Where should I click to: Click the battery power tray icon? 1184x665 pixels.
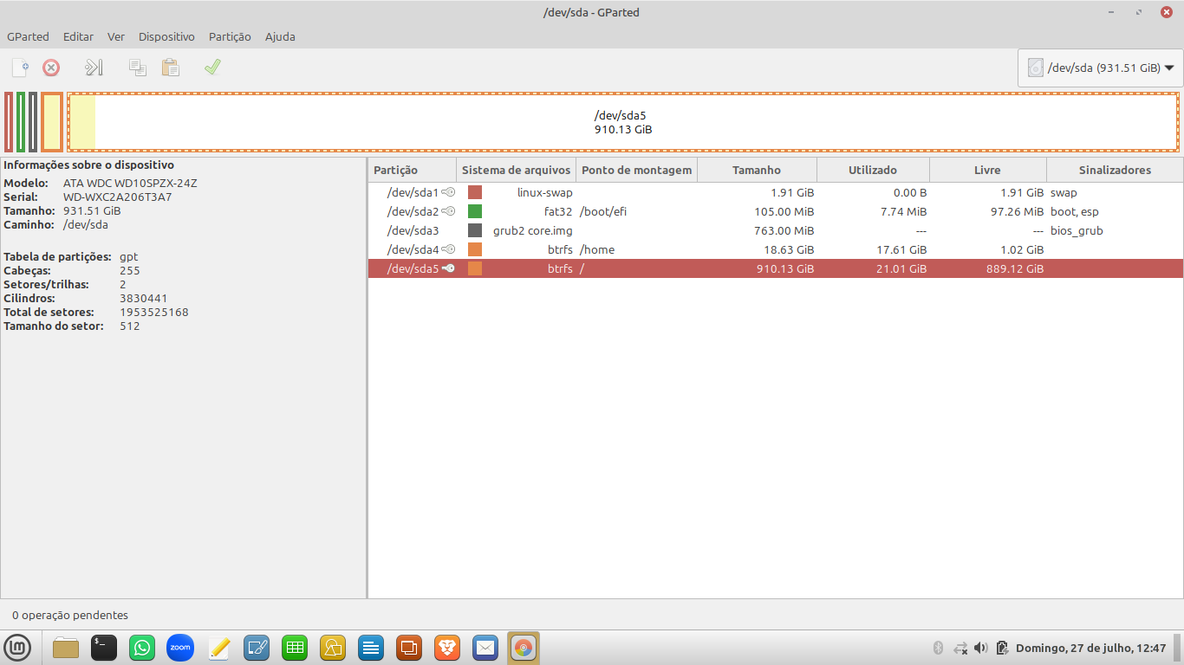point(1002,648)
